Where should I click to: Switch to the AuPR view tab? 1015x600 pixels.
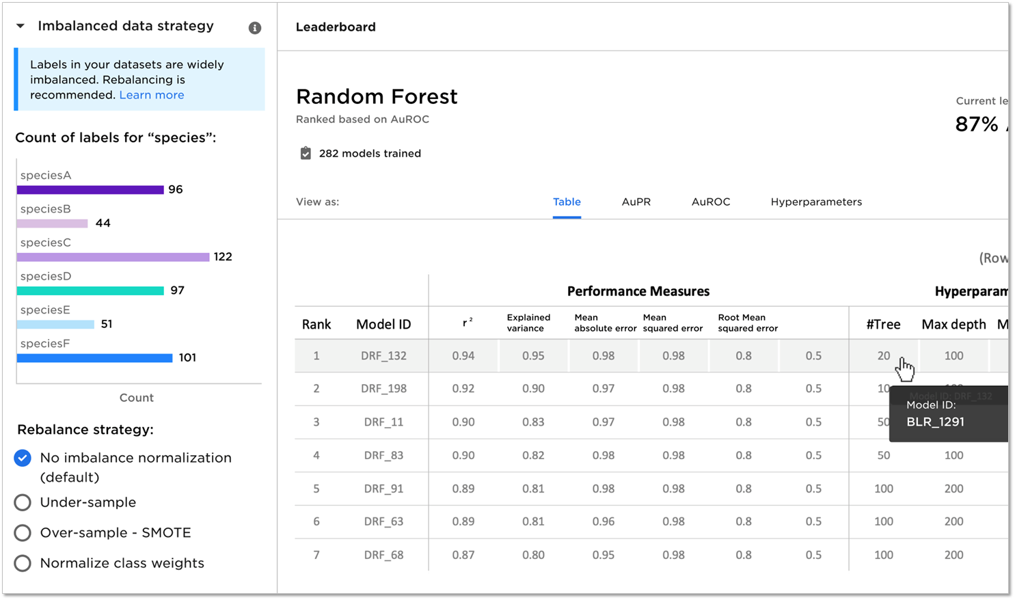click(636, 202)
